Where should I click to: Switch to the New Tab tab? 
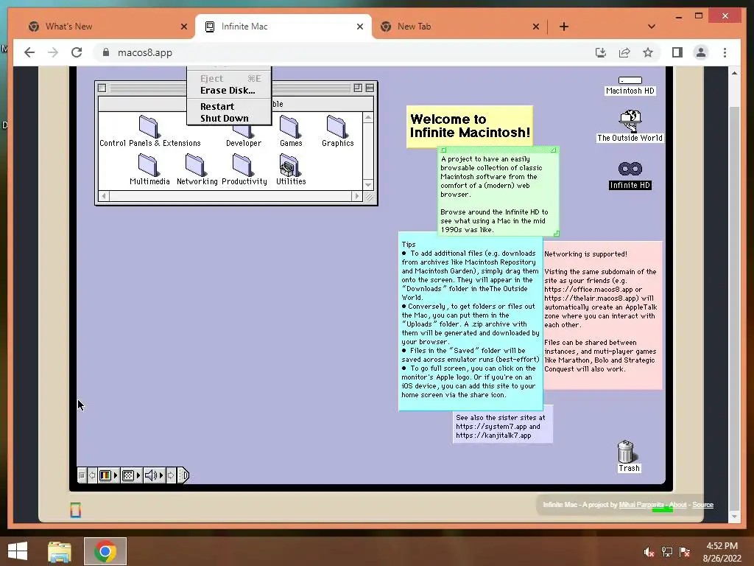coord(454,27)
